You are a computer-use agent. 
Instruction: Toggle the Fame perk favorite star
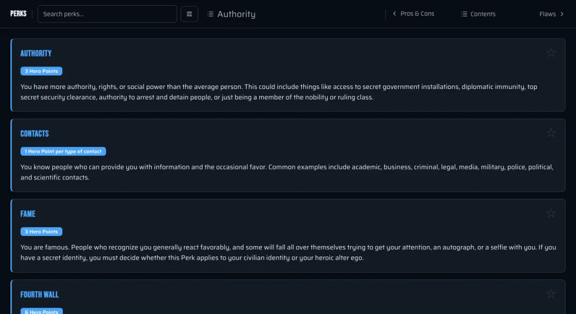(551, 213)
